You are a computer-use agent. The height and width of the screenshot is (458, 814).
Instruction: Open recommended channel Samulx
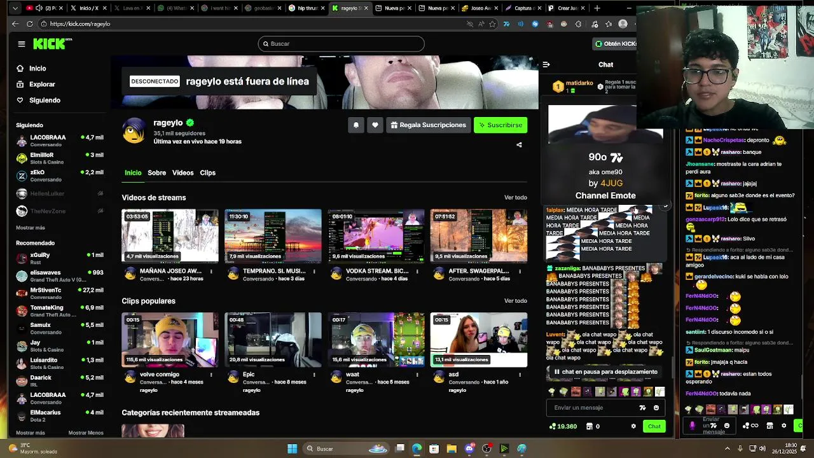[x=60, y=328]
